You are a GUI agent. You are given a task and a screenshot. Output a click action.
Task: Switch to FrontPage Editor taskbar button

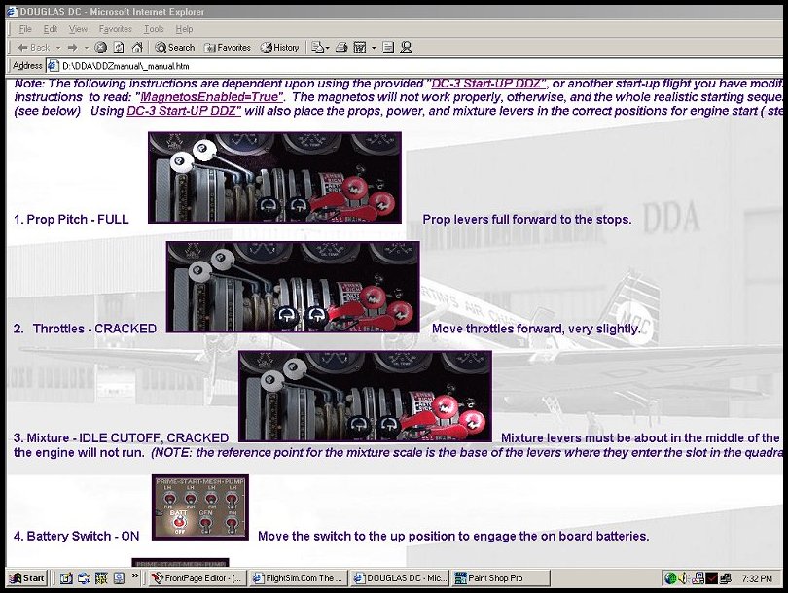[197, 578]
